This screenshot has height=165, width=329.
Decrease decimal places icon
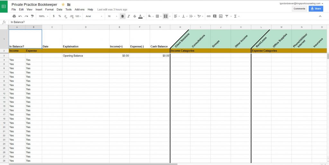pos(66,16)
